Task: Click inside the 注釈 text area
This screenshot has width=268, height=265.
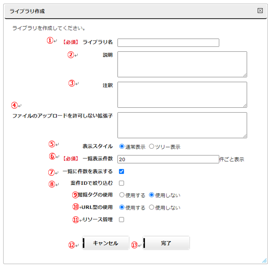Action: point(182,95)
